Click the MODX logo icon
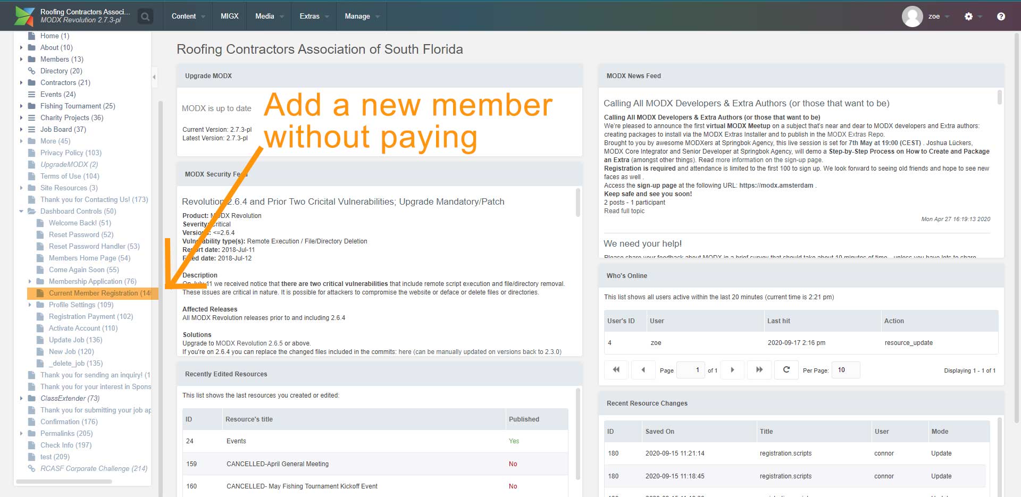The width and height of the screenshot is (1021, 497). [24, 16]
